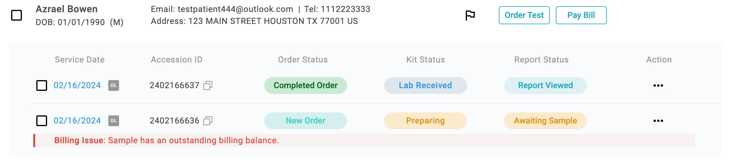
Task: Click the OL badge on first order row
Action: (x=114, y=85)
